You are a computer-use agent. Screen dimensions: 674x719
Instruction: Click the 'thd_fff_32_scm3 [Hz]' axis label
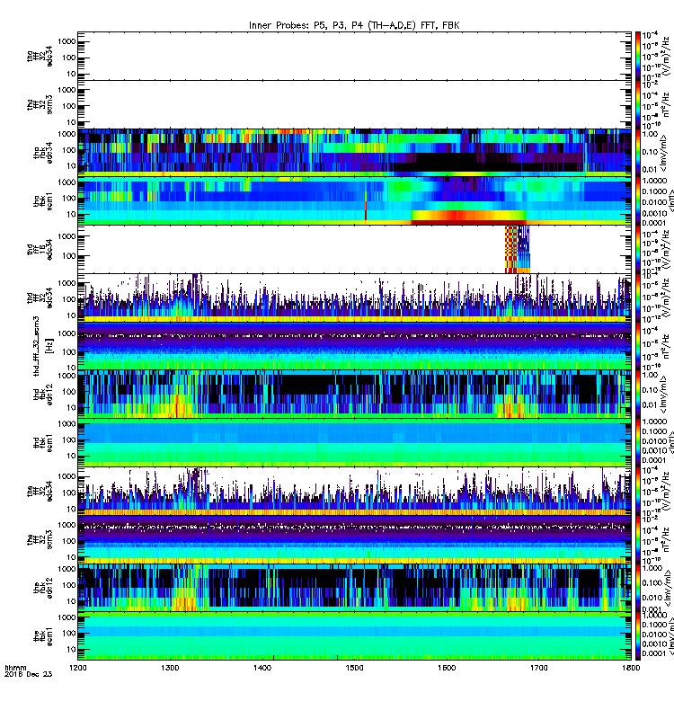[43, 346]
